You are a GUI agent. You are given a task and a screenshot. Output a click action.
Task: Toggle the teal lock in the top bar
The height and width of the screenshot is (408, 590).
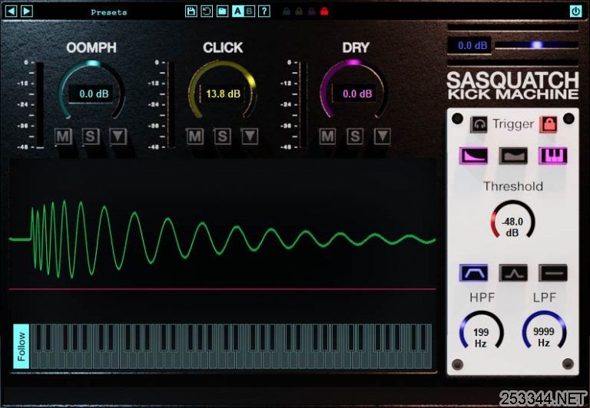point(287,12)
